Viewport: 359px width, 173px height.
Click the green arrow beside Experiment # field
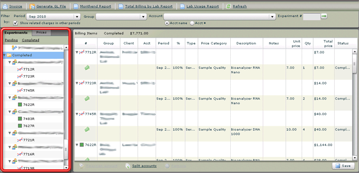tap(324, 16)
